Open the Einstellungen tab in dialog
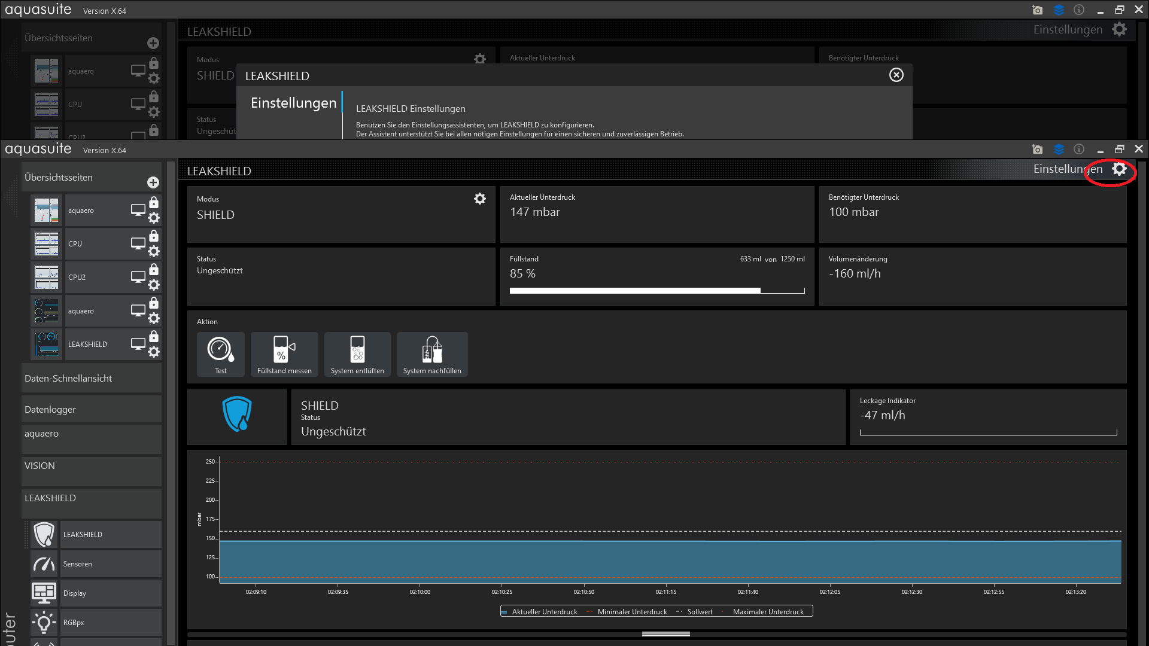Viewport: 1149px width, 646px height. tap(293, 103)
